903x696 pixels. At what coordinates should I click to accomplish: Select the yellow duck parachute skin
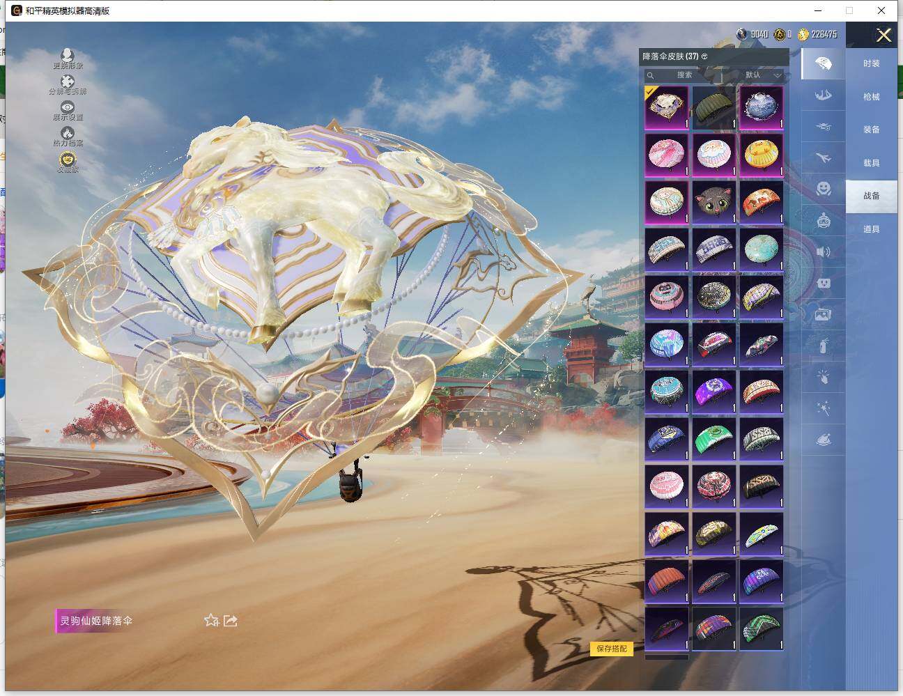[x=762, y=155]
